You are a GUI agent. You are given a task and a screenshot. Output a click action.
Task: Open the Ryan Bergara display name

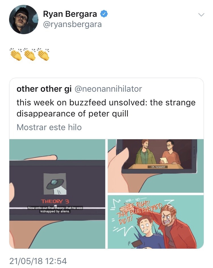[x=70, y=14]
